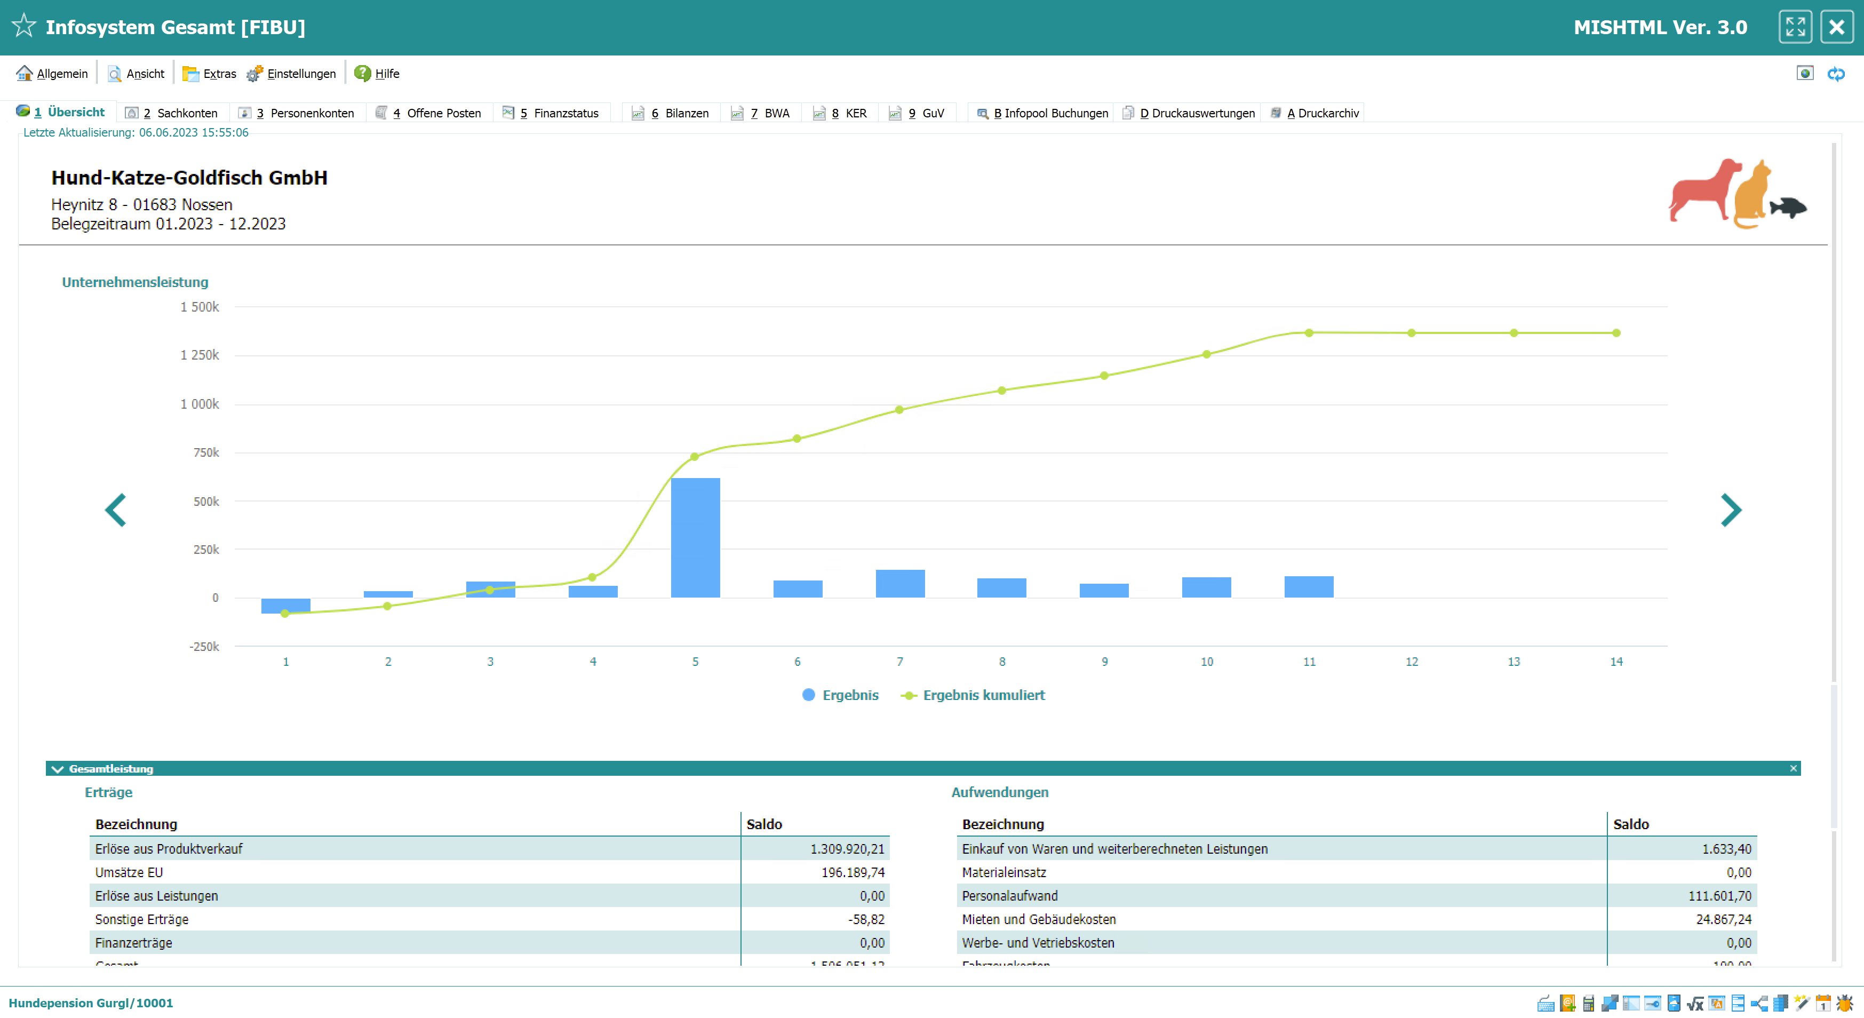
Task: Click the keyboard icon in status bar
Action: 1547,1004
